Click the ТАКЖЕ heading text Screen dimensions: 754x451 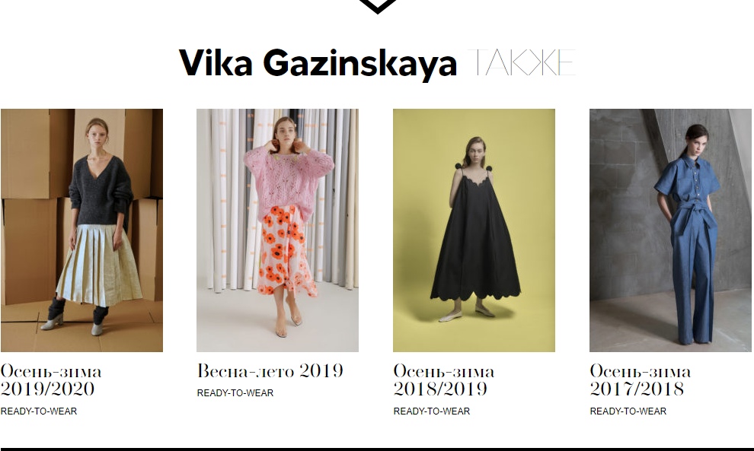521,62
